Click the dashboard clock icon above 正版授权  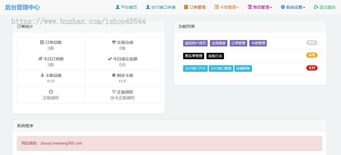click(51, 92)
